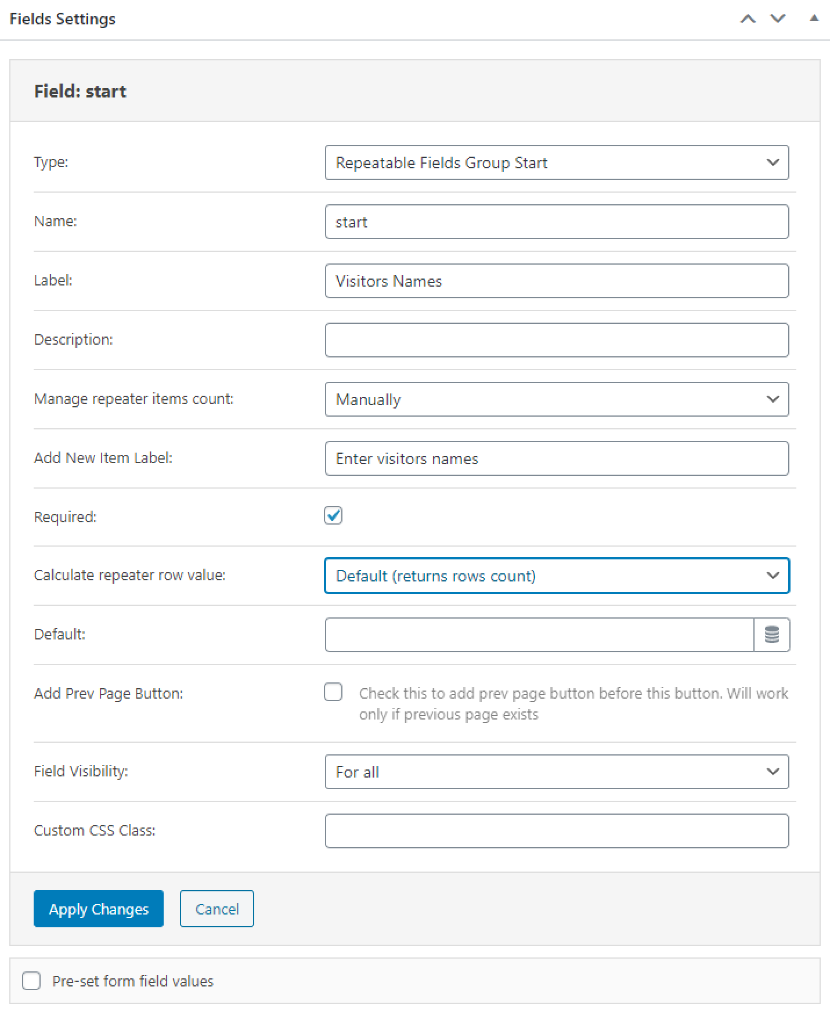
Task: Click the empty Description field
Action: pyautogui.click(x=557, y=340)
